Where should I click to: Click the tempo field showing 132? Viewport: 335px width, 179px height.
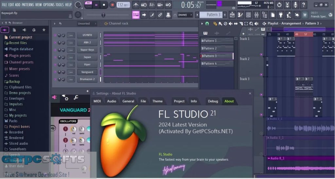(123, 5)
